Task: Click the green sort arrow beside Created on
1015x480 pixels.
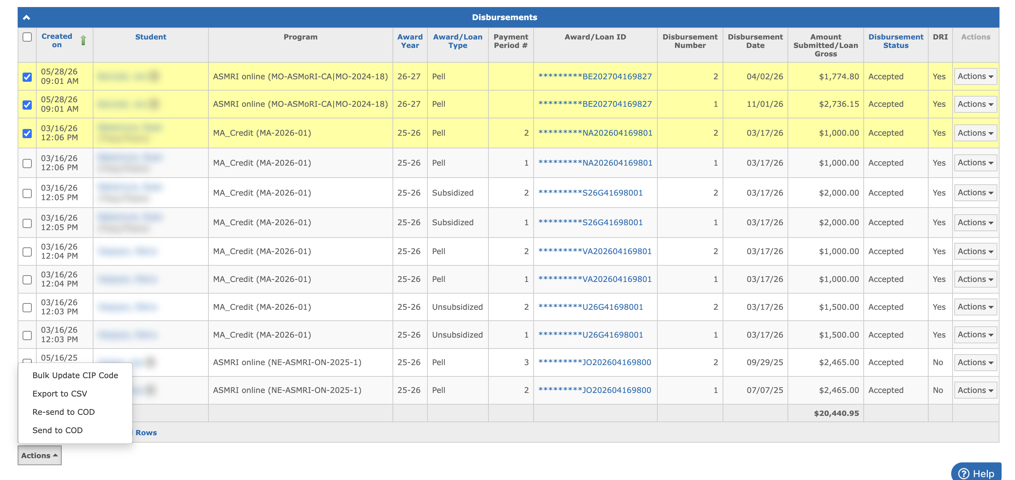Action: [83, 41]
